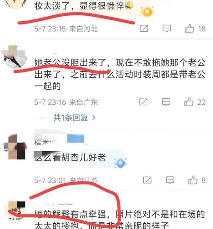This screenshot has height=229, width=213.
Task: Open reply box on the 河北 comment
Action: click(167, 28)
